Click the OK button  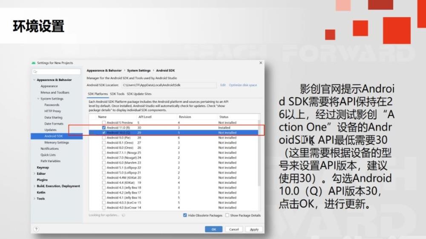(x=213, y=229)
